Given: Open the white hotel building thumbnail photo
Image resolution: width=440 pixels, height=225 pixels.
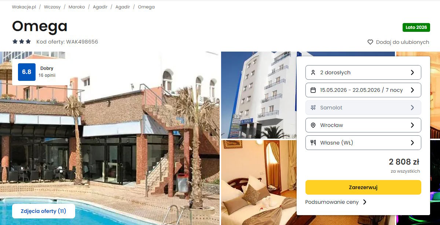Looking at the screenshot, I should [x=258, y=95].
